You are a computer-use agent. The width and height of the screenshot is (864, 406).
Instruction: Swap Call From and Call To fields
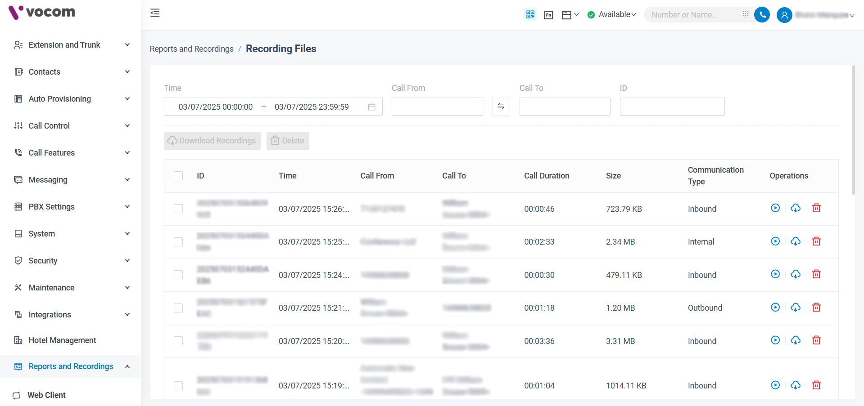click(x=501, y=107)
